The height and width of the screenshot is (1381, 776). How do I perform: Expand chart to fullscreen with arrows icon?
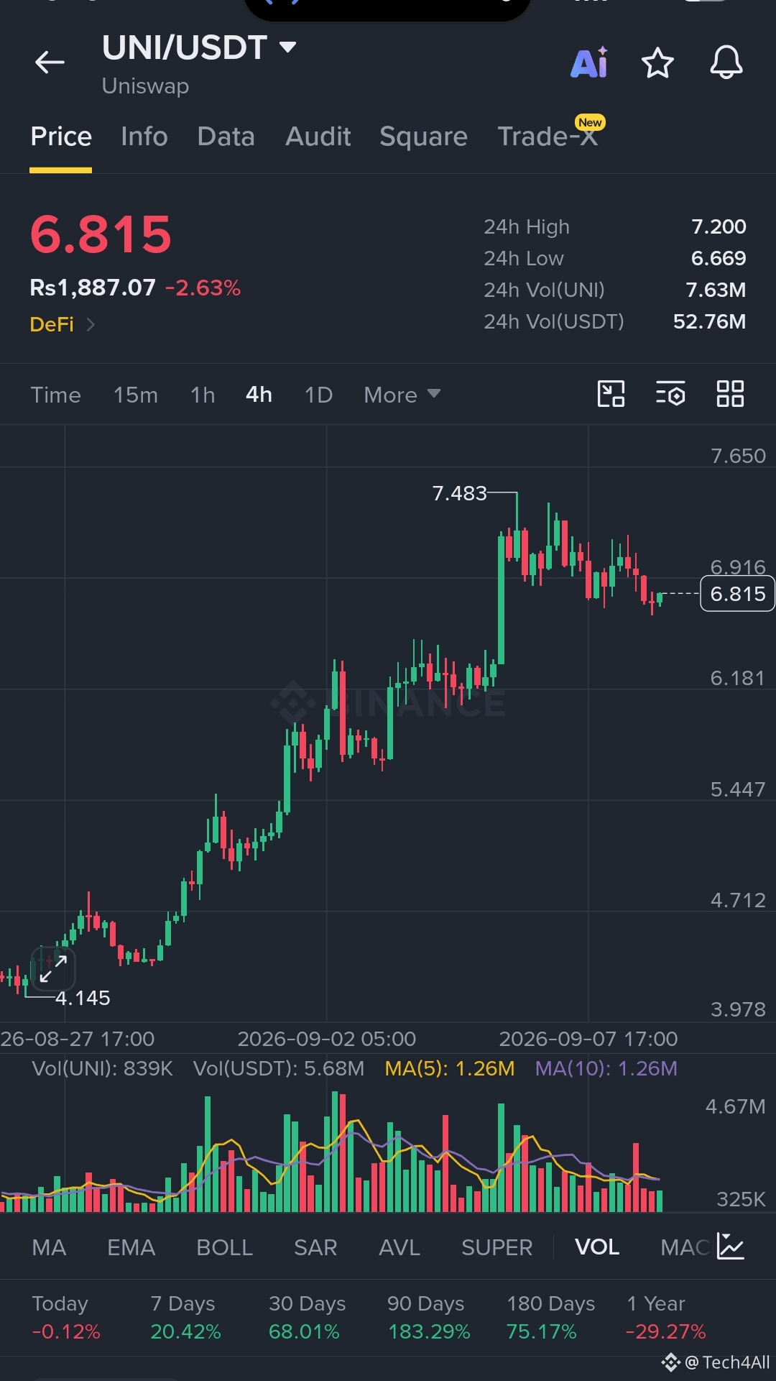click(53, 968)
